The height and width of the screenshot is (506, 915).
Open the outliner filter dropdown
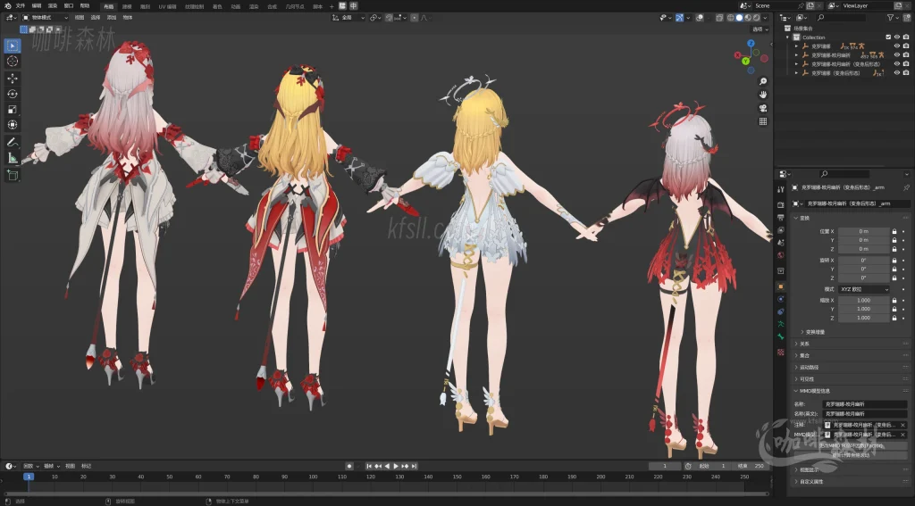coord(893,18)
